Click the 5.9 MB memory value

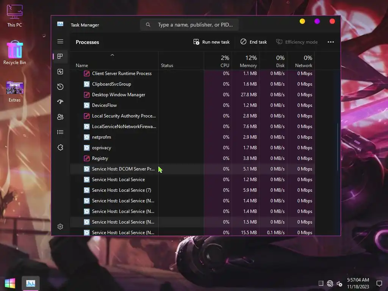[x=250, y=190]
